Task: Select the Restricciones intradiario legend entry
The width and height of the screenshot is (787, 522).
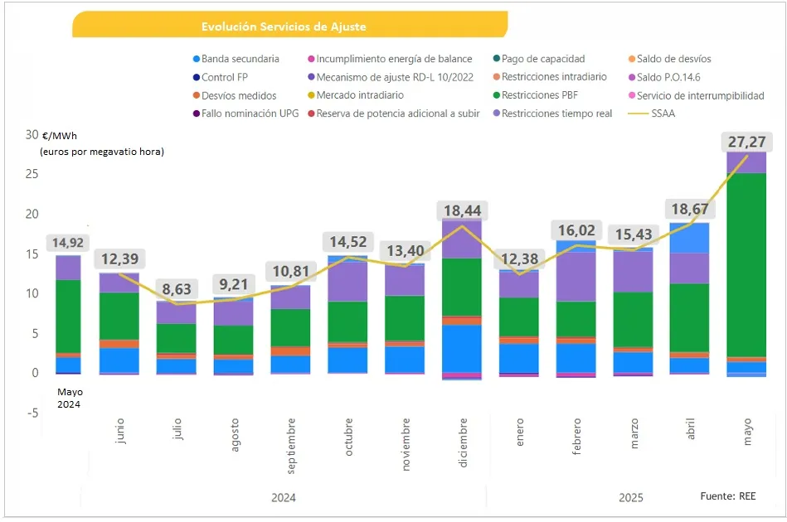Action: click(550, 77)
